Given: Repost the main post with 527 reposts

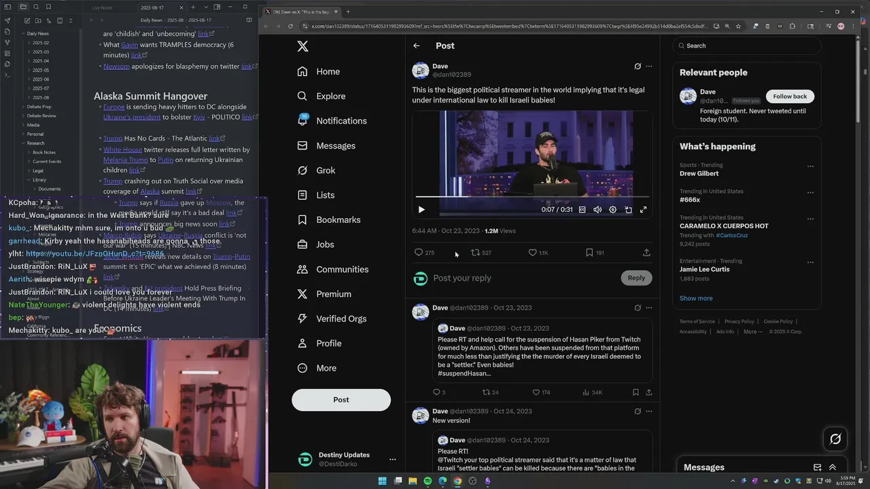Looking at the screenshot, I should coord(476,253).
